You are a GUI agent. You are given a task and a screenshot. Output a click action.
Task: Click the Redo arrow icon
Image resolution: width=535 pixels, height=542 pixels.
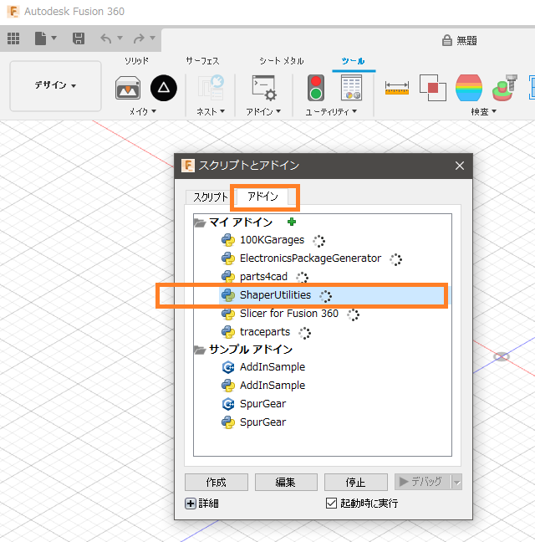click(x=139, y=38)
